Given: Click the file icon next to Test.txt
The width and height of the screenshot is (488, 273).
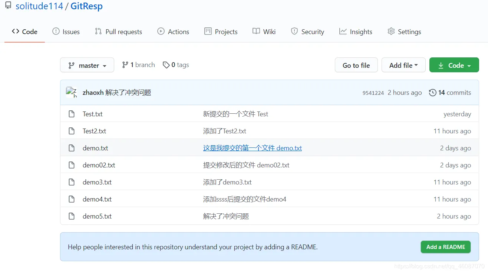Looking at the screenshot, I should click(72, 114).
